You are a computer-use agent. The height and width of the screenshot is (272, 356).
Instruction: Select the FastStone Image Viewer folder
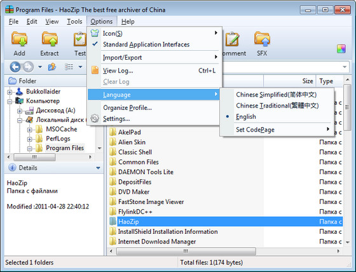(225, 201)
